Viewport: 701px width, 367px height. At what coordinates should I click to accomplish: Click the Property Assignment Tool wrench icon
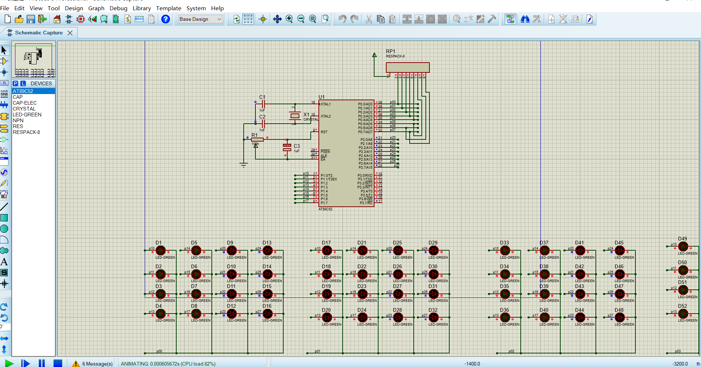pyautogui.click(x=537, y=19)
